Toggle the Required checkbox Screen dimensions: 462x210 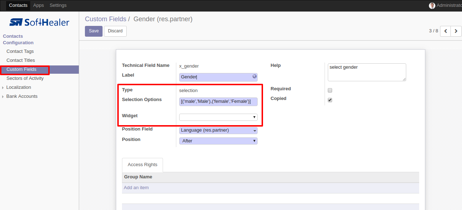click(x=330, y=90)
